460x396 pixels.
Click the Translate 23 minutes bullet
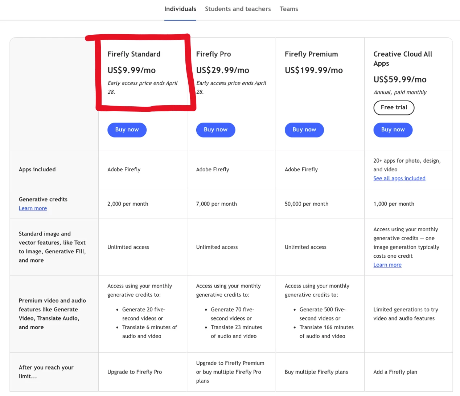point(236,332)
